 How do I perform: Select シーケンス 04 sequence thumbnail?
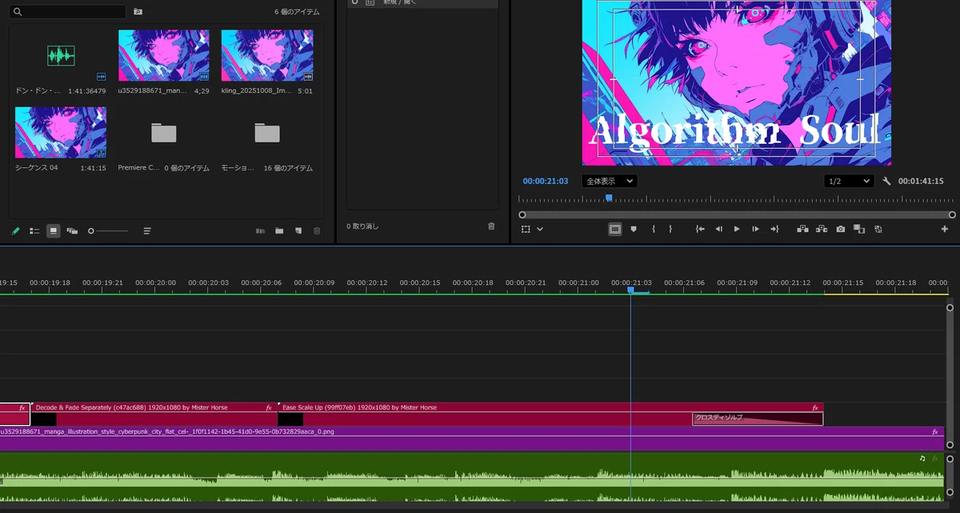pos(61,133)
